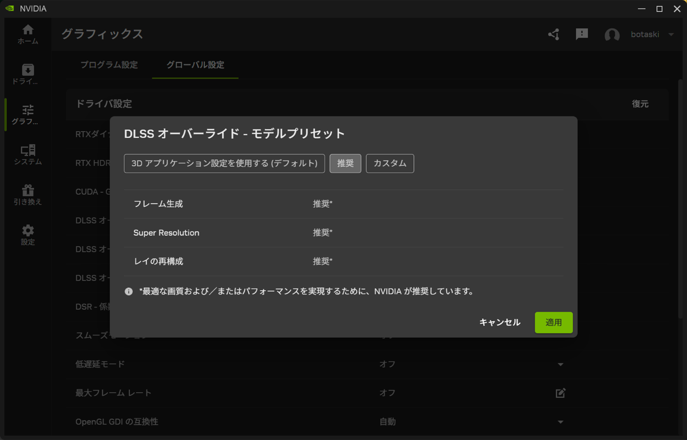This screenshot has height=440, width=687.
Task: Go to the ホーム page in sidebar
Action: coord(28,34)
